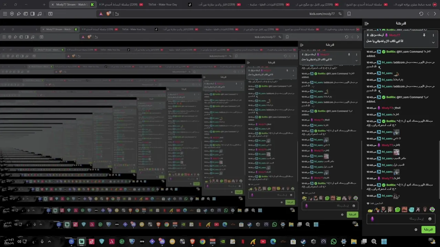Reload the Kick page
440x247 pixels.
click(421, 14)
